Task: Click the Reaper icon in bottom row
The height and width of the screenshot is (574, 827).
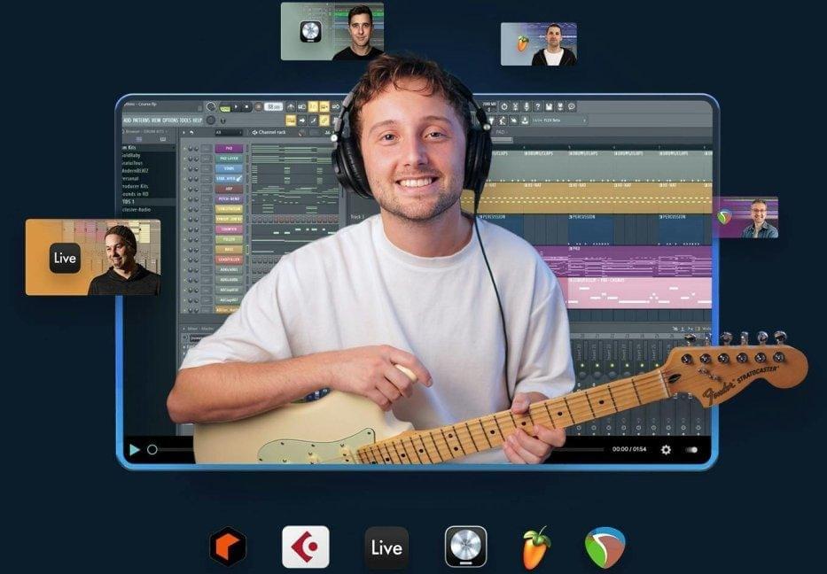Action: click(605, 547)
